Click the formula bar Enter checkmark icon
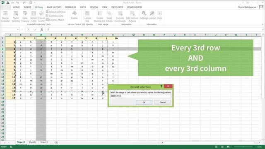 [35, 29]
